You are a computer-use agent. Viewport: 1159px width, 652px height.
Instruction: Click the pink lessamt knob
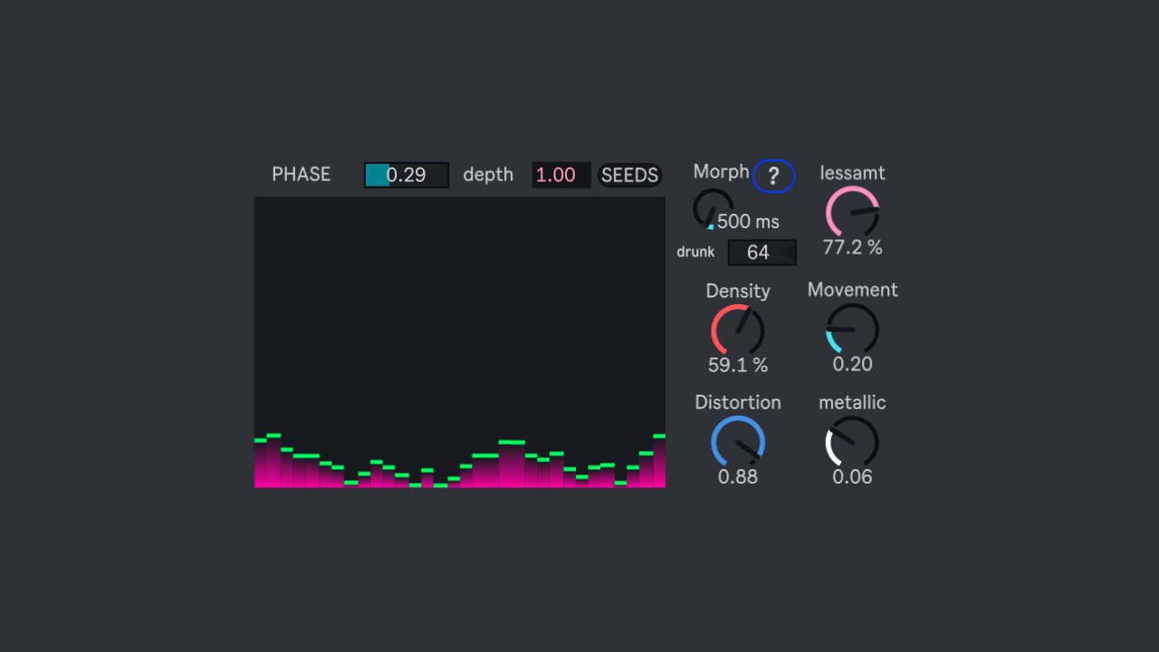852,212
